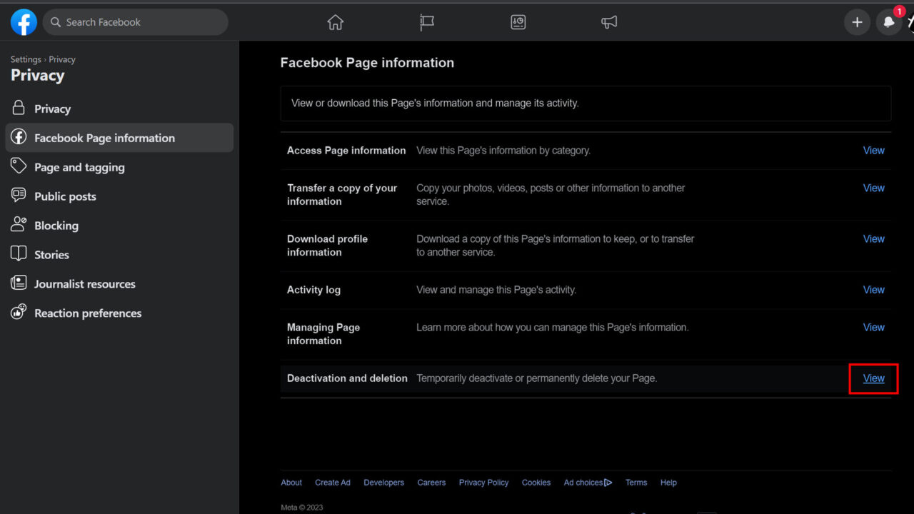The height and width of the screenshot is (514, 914).
Task: Open the Create plus icon
Action: (857, 22)
